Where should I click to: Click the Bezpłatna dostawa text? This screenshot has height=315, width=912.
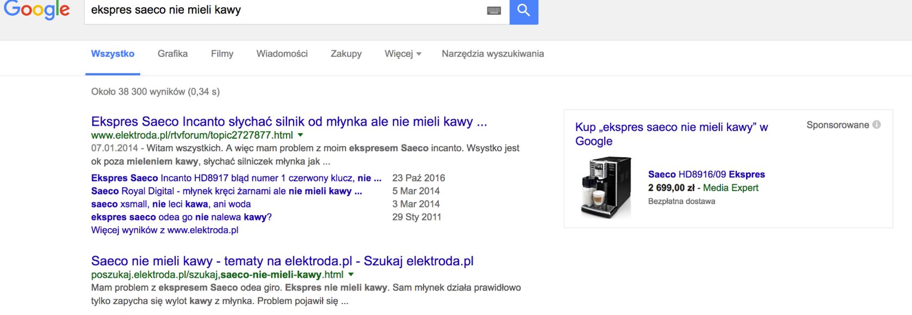tap(681, 201)
